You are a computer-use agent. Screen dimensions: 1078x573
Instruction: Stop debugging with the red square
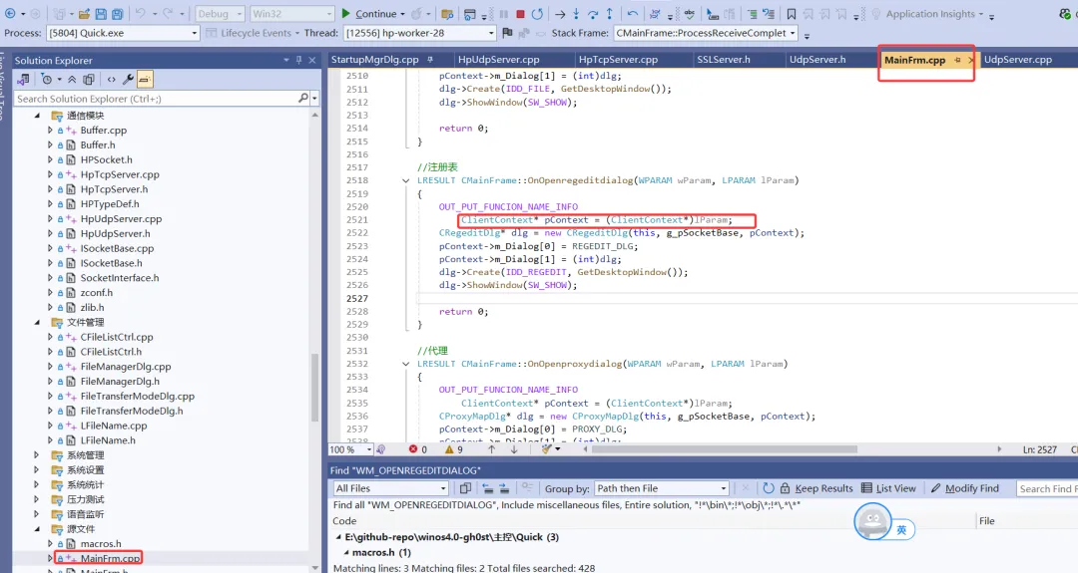pos(520,14)
